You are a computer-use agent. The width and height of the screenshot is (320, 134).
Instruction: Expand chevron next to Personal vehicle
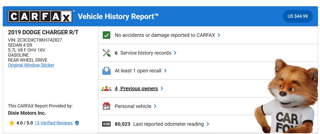click(x=155, y=106)
